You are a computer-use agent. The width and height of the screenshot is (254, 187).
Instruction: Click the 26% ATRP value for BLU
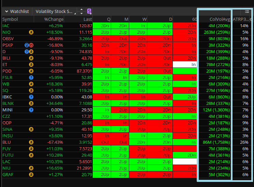pyautogui.click(x=244, y=142)
